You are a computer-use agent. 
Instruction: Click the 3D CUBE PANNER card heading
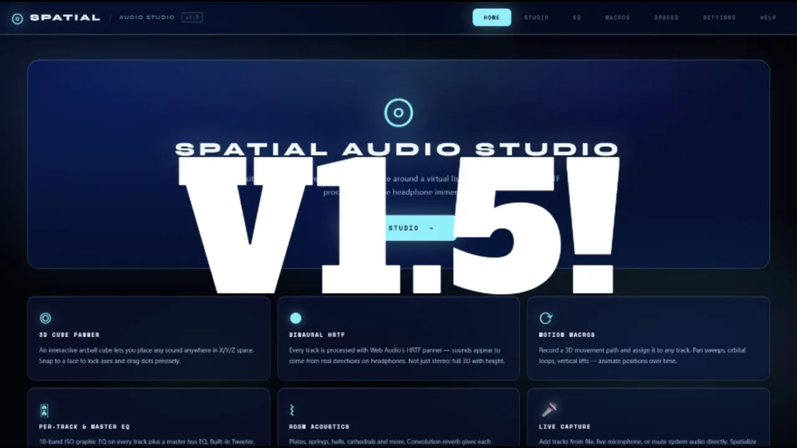click(69, 335)
